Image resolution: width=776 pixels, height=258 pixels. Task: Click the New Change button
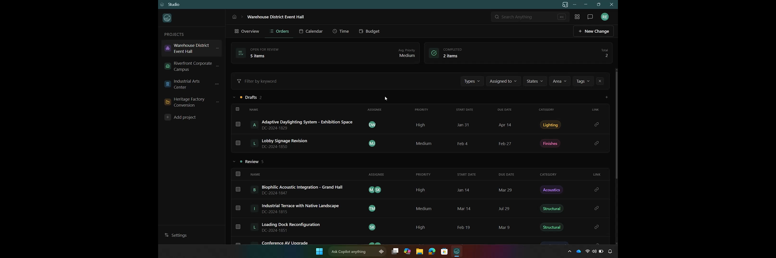pyautogui.click(x=593, y=31)
